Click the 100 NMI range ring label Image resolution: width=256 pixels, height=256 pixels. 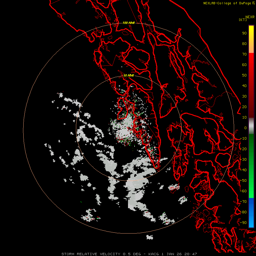[x=129, y=23]
